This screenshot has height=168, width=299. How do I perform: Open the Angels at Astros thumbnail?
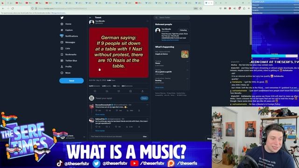pyautogui.click(x=185, y=54)
